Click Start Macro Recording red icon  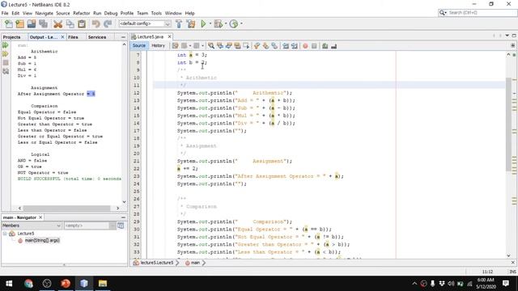(x=305, y=46)
